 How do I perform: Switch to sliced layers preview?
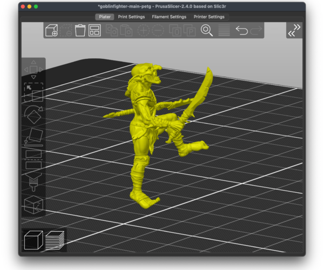click(x=55, y=239)
